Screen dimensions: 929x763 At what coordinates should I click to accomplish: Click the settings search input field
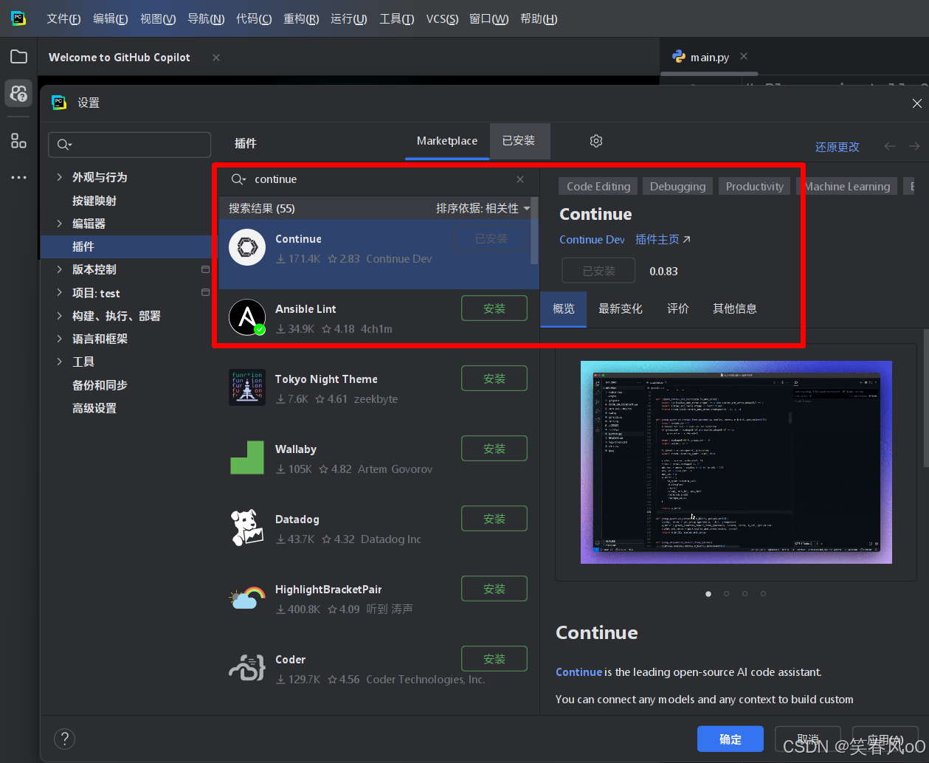130,145
